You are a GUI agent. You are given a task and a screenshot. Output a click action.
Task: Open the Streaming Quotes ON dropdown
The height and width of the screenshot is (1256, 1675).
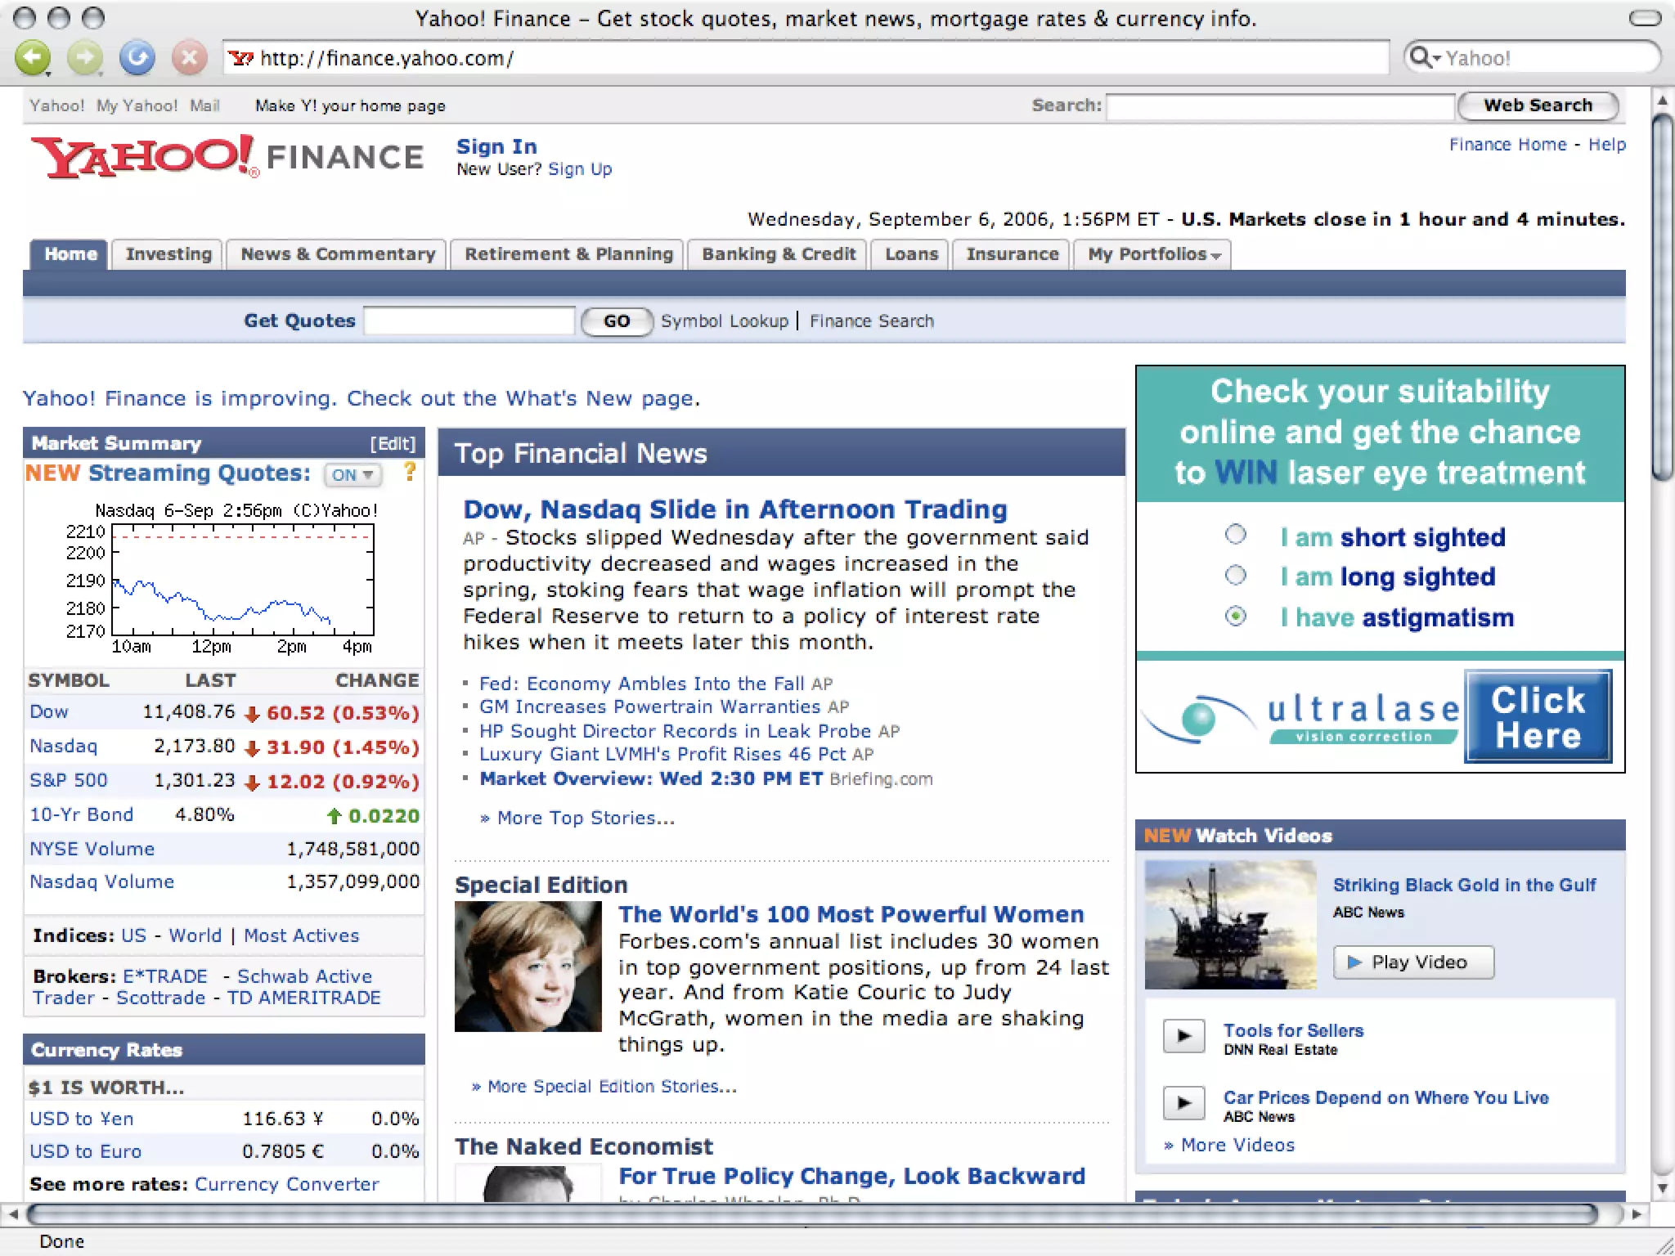click(353, 475)
